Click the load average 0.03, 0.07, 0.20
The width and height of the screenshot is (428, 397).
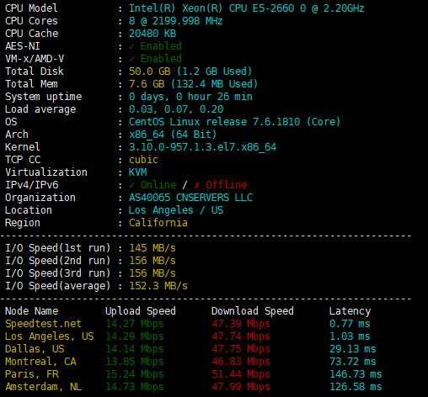point(176,109)
